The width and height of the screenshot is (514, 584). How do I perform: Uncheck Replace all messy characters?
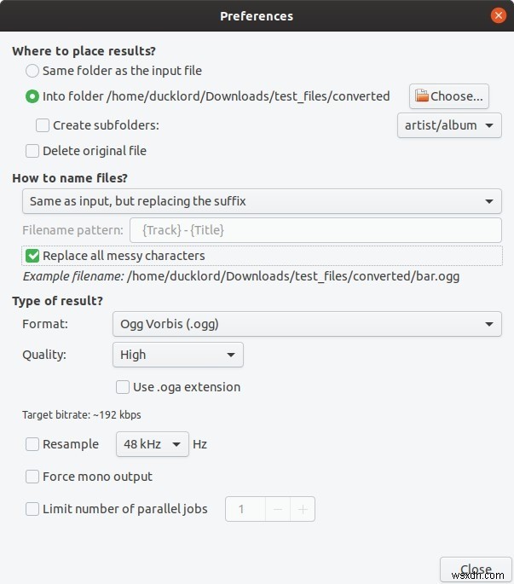[32, 256]
